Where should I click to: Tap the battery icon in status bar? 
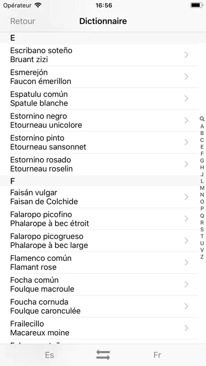point(197,5)
